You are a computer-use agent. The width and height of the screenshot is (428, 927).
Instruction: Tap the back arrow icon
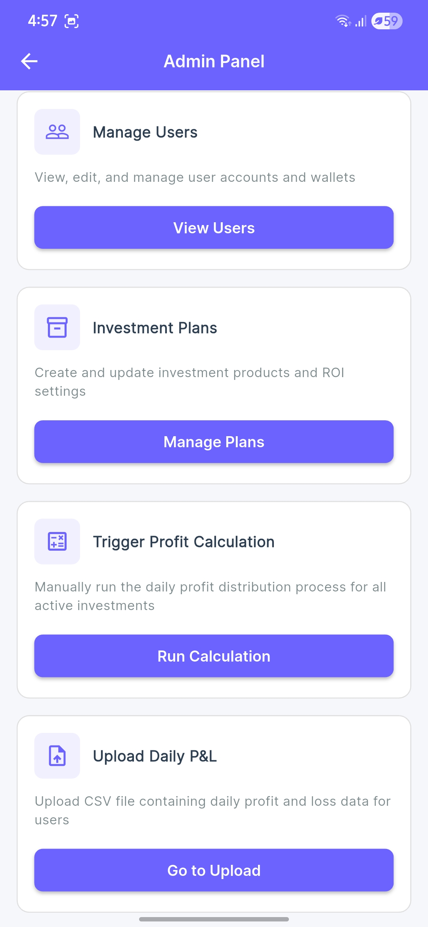[29, 61]
